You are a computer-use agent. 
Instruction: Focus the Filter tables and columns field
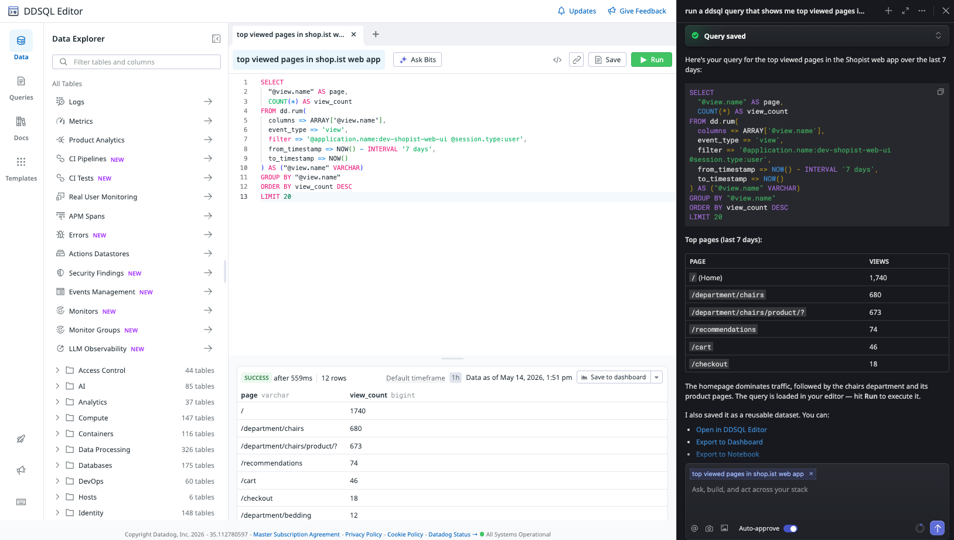[137, 62]
